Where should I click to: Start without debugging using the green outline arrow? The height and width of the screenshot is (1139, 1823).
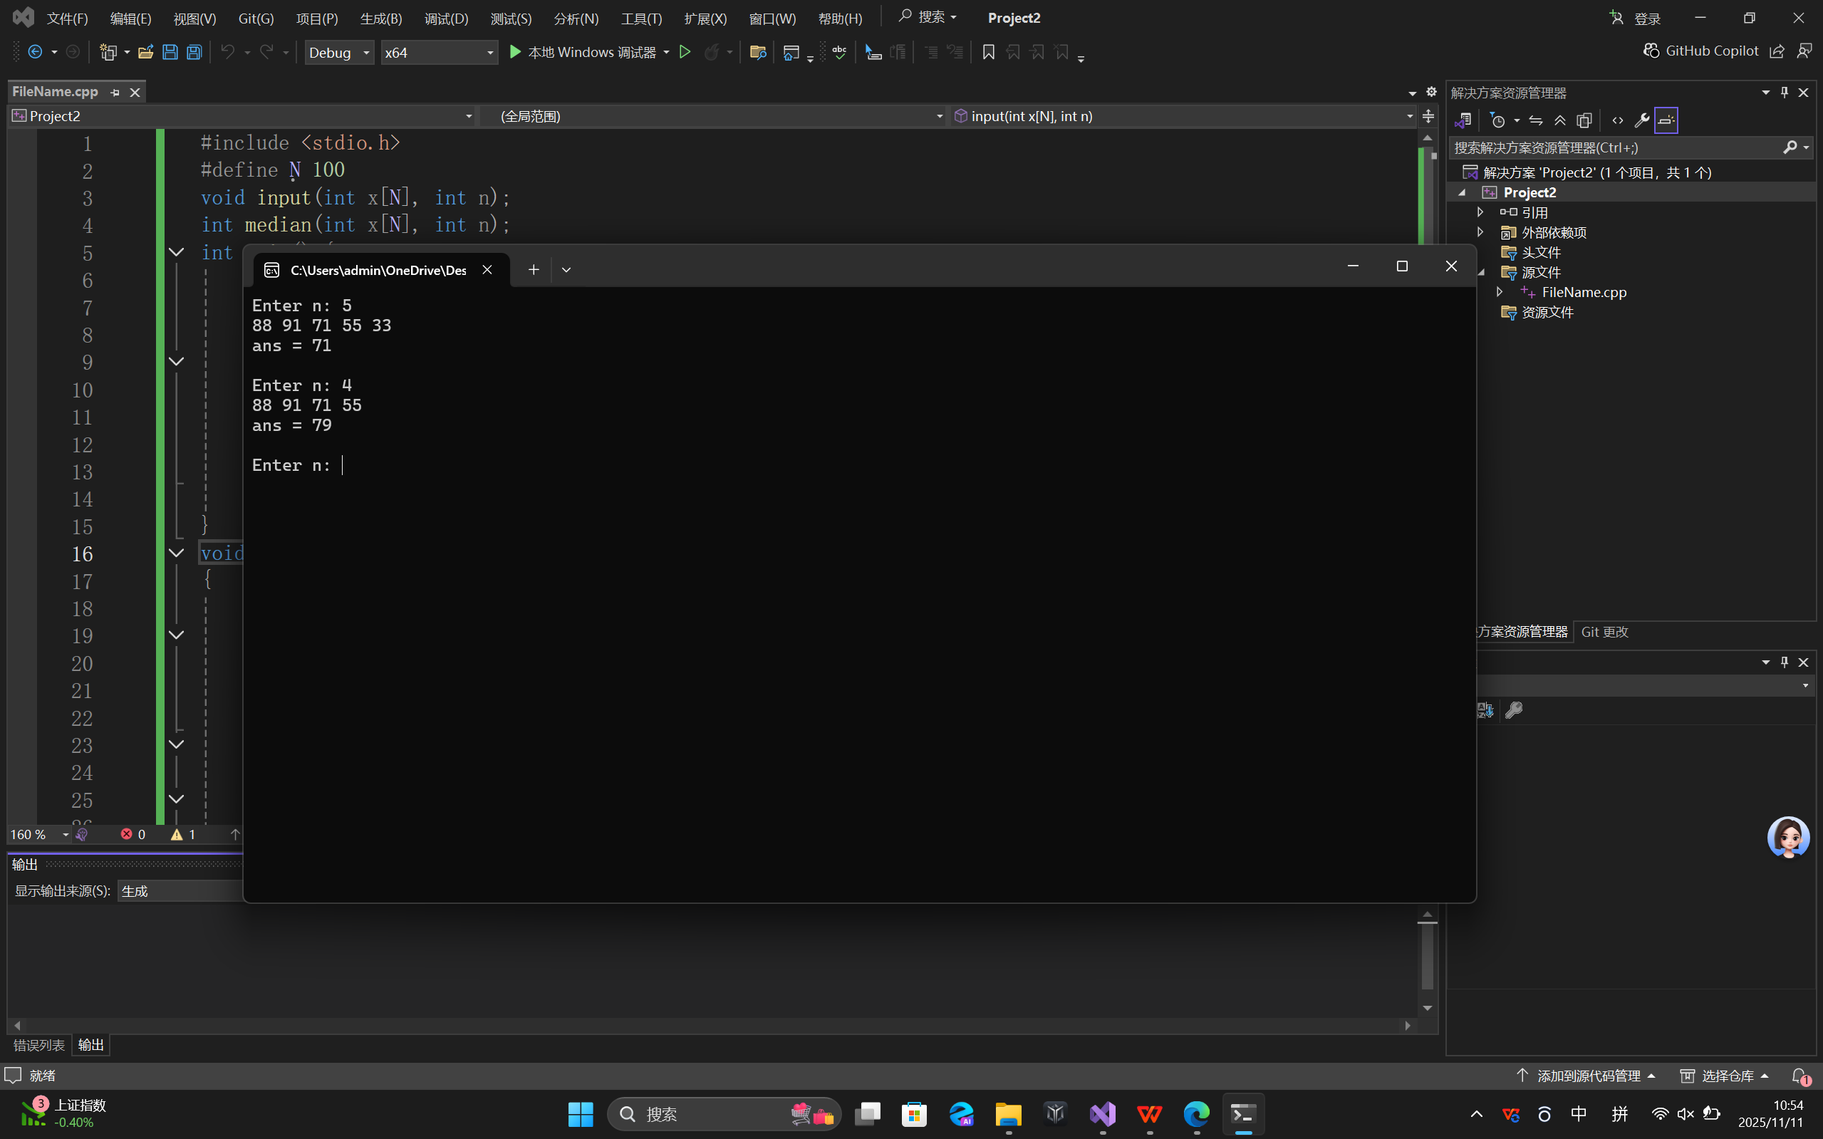pyautogui.click(x=685, y=52)
